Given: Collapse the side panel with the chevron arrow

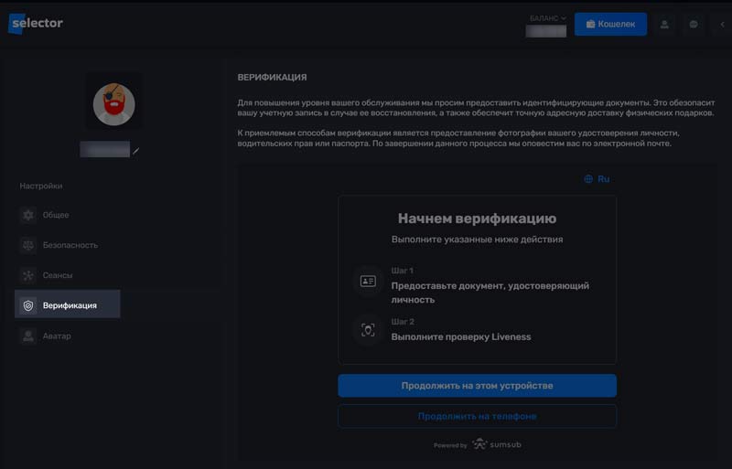Looking at the screenshot, I should pos(722,25).
